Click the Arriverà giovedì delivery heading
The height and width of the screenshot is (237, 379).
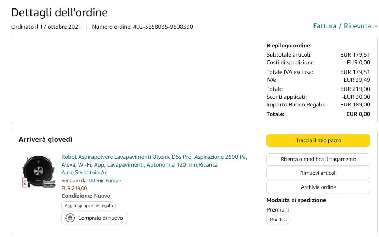[45, 140]
